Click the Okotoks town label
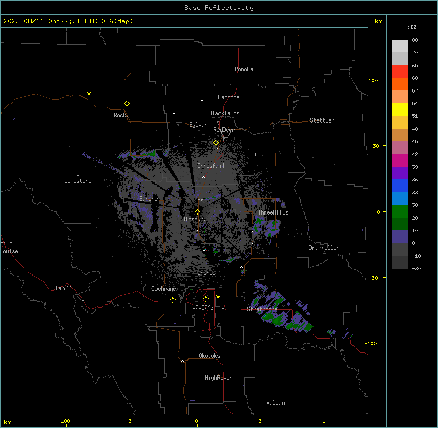Image resolution: width=438 pixels, height=428 pixels. pos(209,356)
